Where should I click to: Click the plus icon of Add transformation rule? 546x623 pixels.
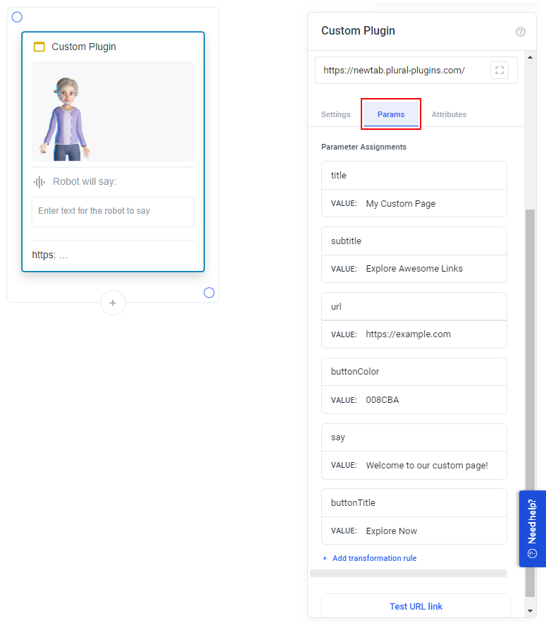[x=325, y=558]
